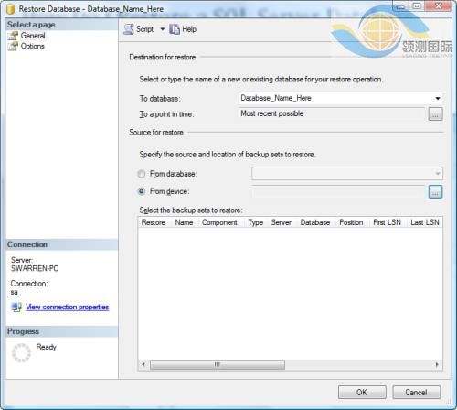Expand the From database combo box
The width and height of the screenshot is (457, 410).
(x=347, y=174)
